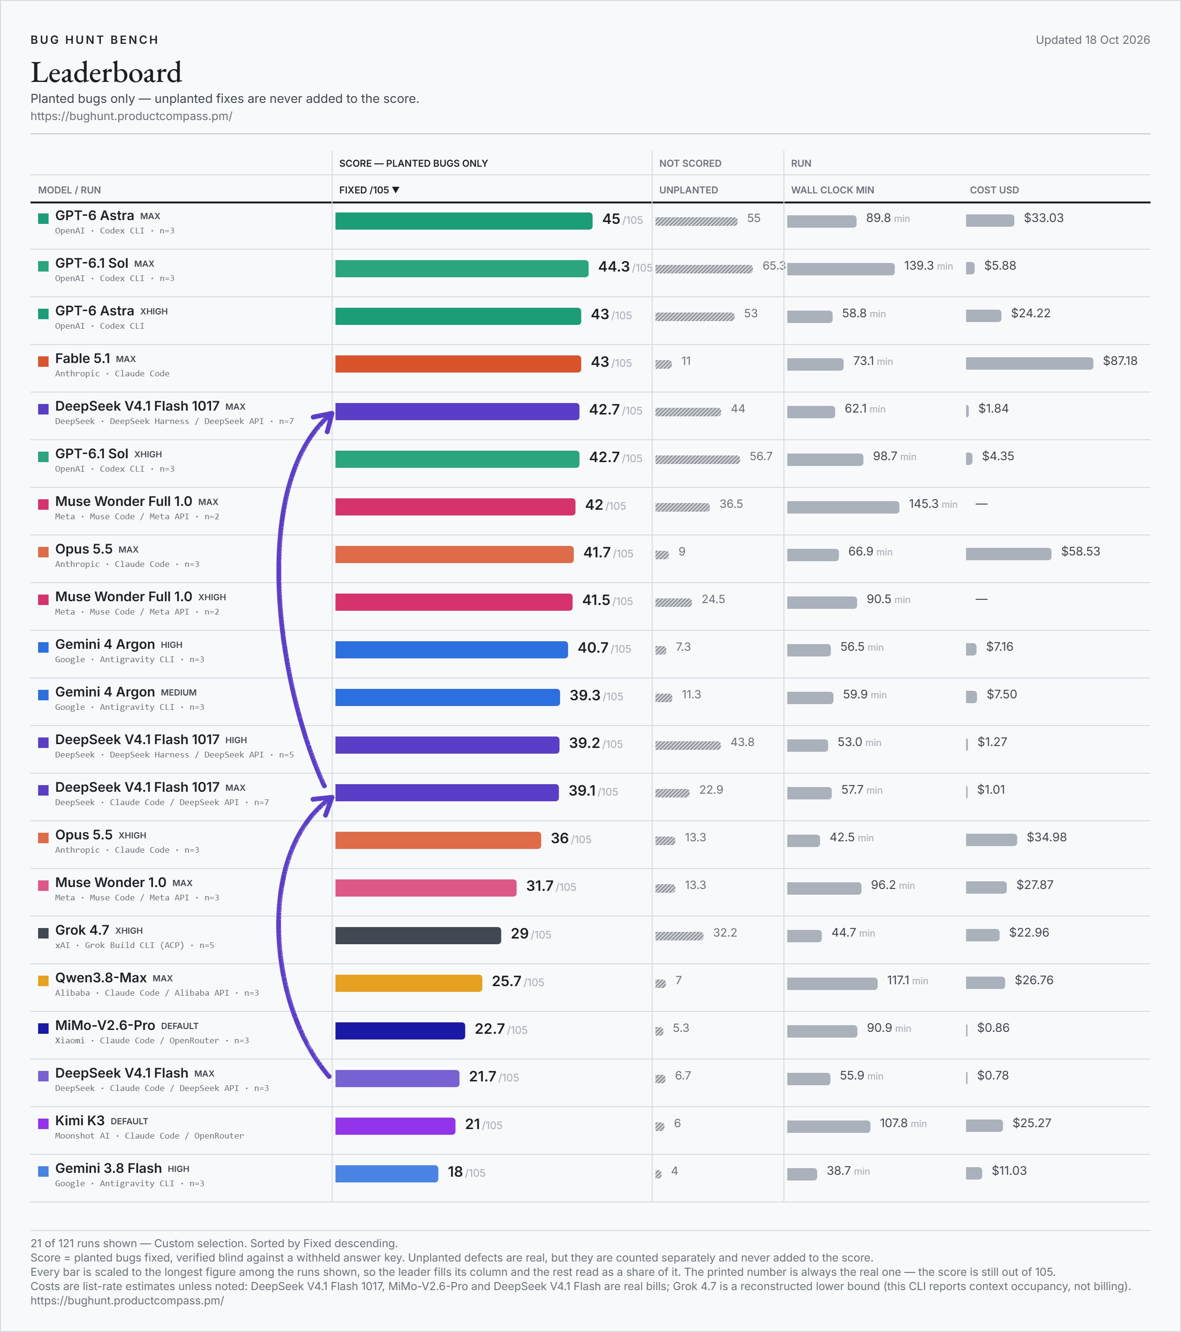The image size is (1181, 1332).
Task: Open the bughunt.productcompass.pm link under the title
Action: (x=131, y=116)
